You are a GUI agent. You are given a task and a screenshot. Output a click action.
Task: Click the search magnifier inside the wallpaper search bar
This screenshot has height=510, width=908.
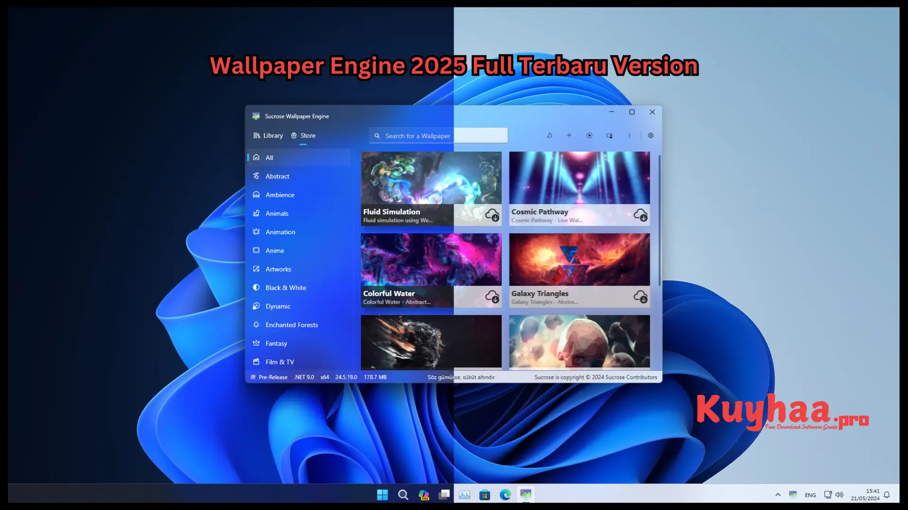pos(377,136)
